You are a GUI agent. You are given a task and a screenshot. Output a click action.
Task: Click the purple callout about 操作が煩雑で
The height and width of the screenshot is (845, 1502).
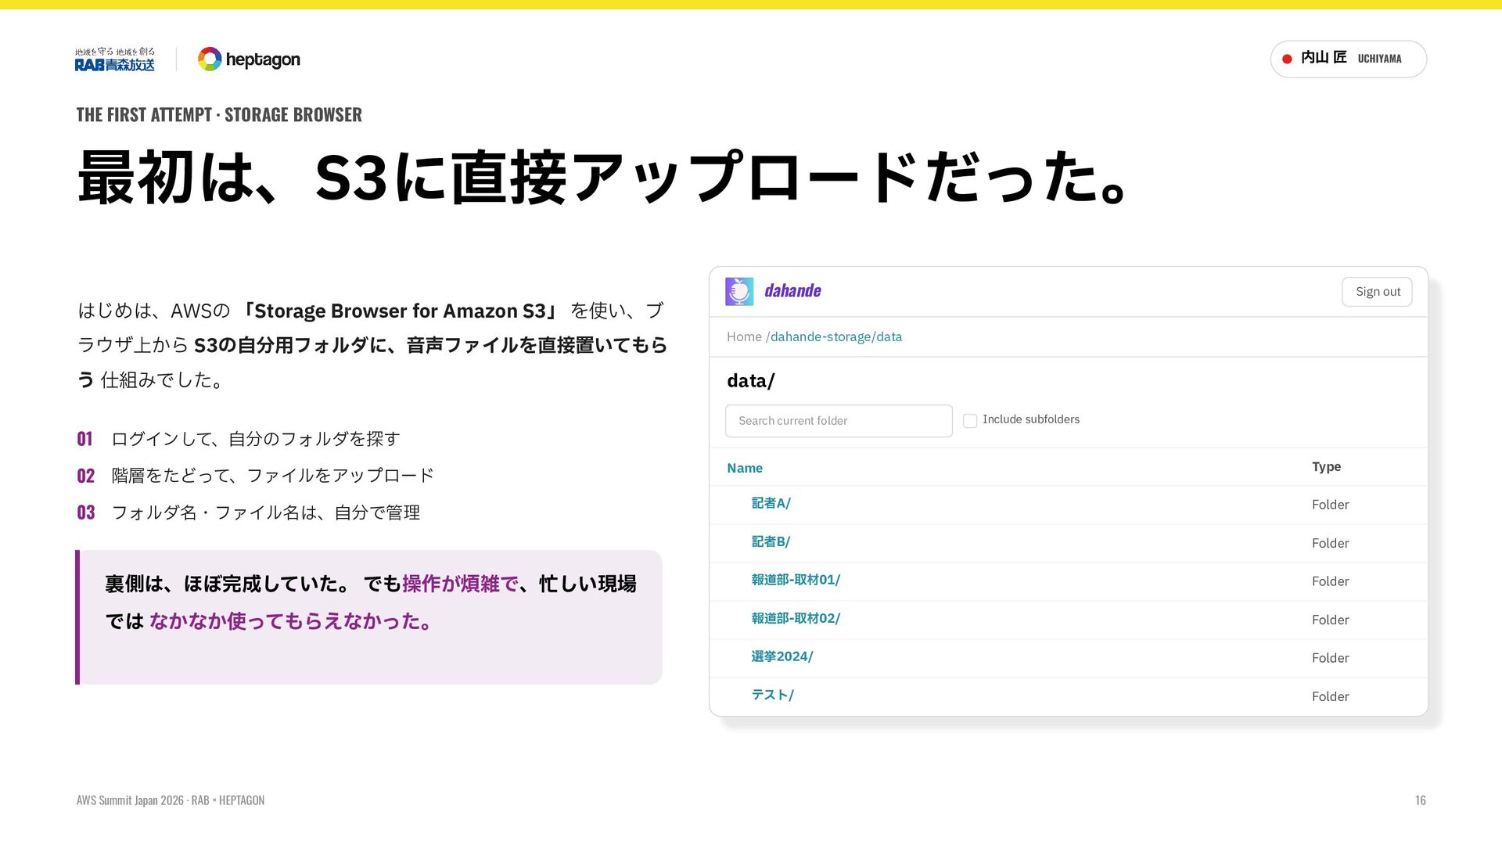click(x=368, y=617)
